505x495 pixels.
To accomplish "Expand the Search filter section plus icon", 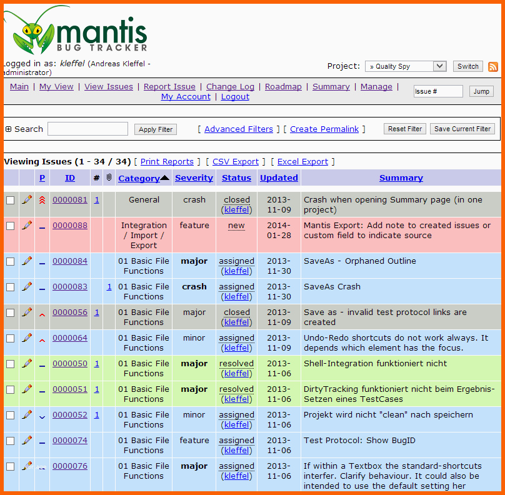I will click(8, 129).
